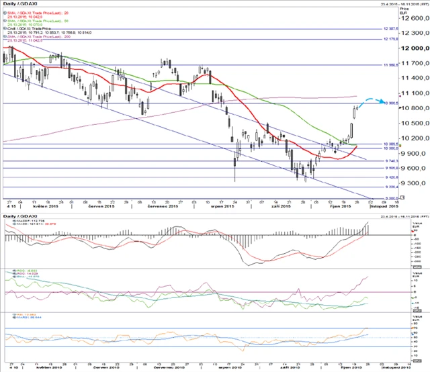Click the 10 200,0 price axis label
430x372 pixels.
point(415,138)
